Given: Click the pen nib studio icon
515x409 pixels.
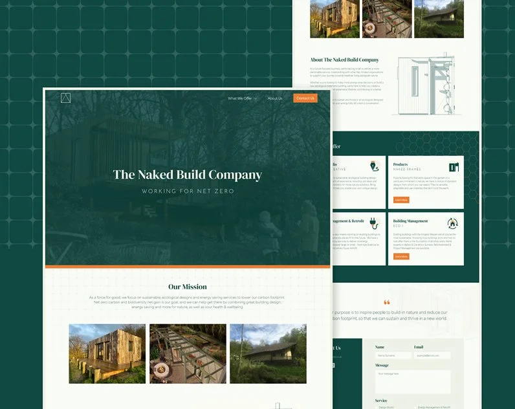Looking at the screenshot, I should pos(375,166).
